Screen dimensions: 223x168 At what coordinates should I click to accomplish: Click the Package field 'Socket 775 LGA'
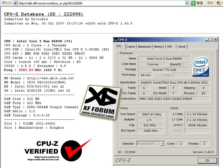(164, 70)
